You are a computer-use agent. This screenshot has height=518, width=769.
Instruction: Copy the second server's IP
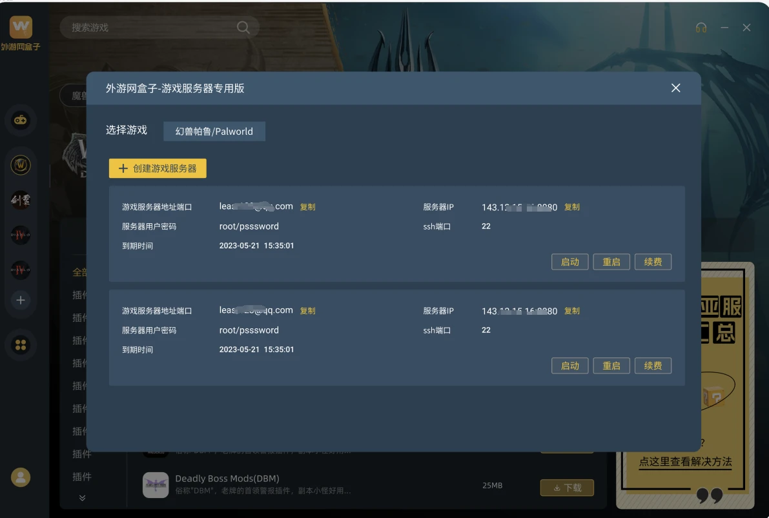[572, 311]
